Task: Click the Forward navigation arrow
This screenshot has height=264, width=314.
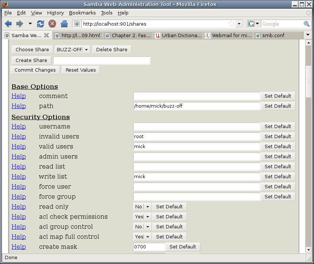Action: point(19,24)
